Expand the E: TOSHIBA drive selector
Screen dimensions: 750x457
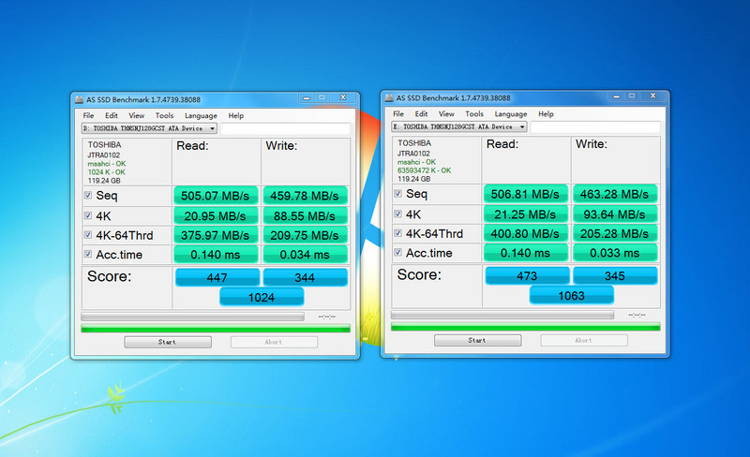(522, 126)
